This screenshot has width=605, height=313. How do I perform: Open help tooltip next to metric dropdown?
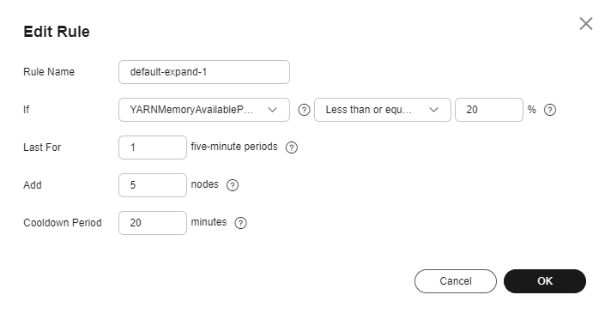[x=304, y=110]
